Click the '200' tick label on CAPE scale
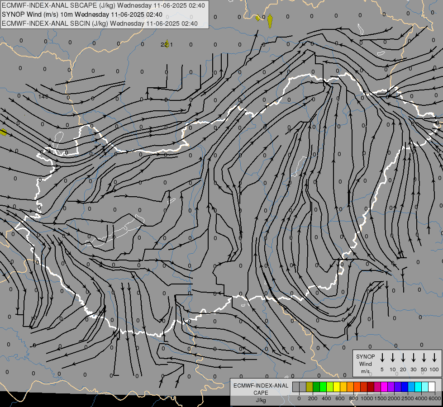 coord(313,398)
